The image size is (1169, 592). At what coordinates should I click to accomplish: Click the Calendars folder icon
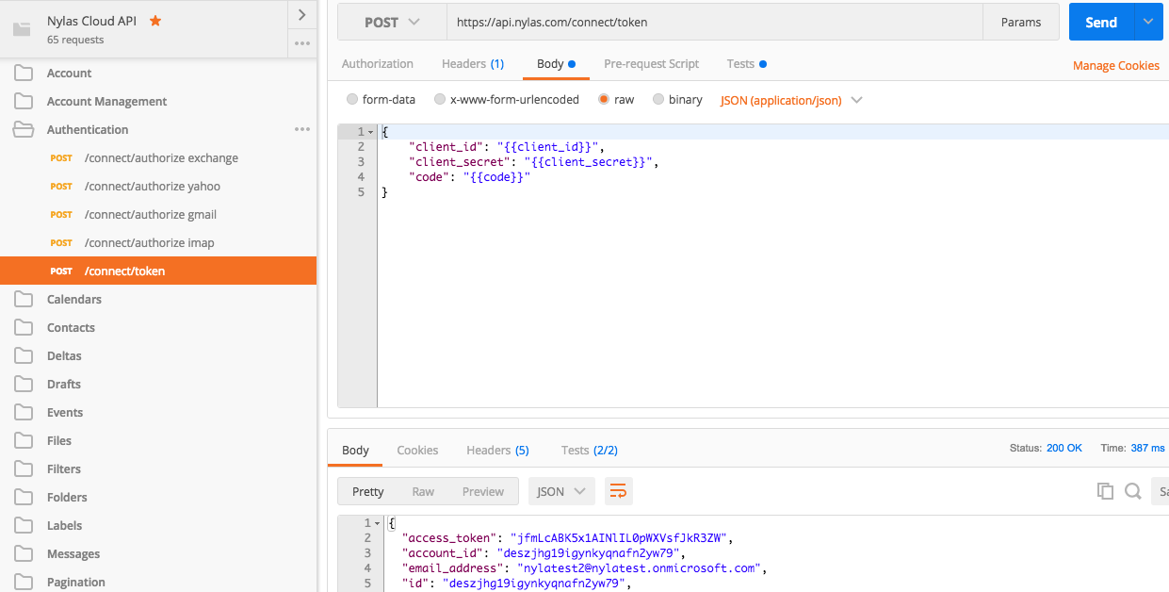point(24,299)
